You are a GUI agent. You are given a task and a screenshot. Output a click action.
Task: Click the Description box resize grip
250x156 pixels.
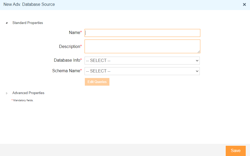(x=199, y=52)
